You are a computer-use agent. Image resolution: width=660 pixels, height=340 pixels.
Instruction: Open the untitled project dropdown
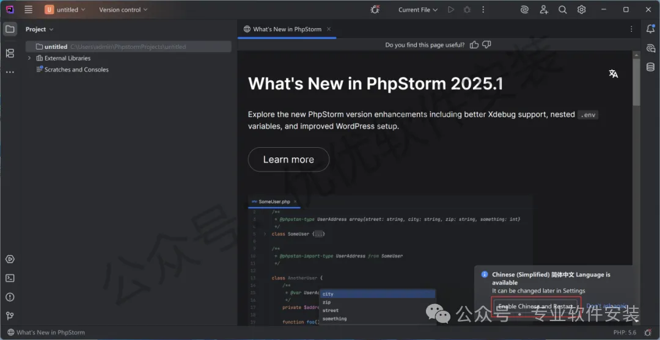65,10
